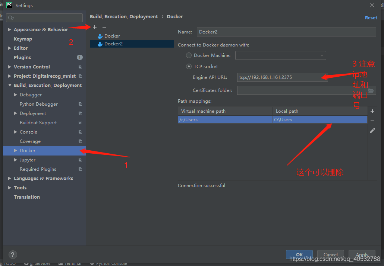Screen dimensions: 384x266
Task: Click Cancel to discard changes
Action: click(x=331, y=254)
